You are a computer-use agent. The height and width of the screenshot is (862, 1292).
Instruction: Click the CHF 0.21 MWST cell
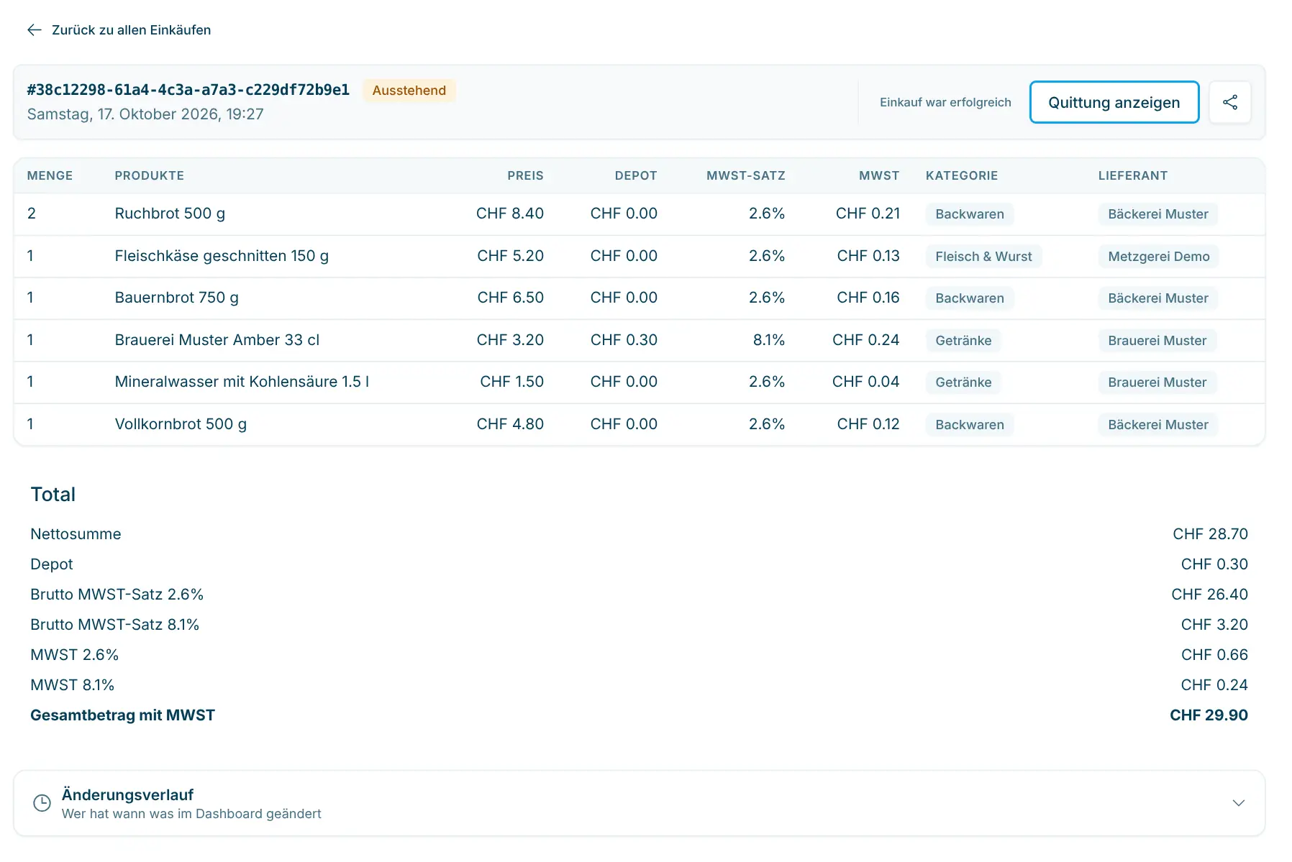[868, 214]
